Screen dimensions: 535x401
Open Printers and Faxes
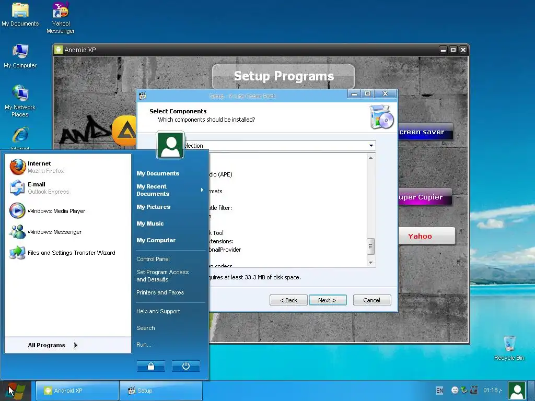160,292
